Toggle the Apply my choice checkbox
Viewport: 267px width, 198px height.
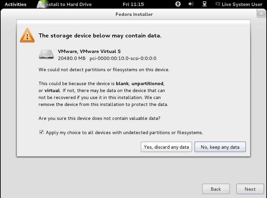[42, 132]
